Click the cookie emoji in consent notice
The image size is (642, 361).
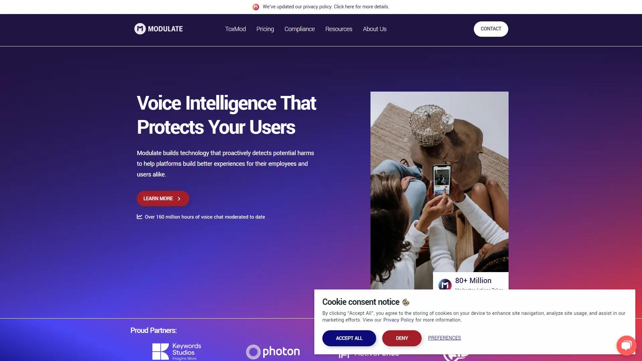[x=406, y=302]
